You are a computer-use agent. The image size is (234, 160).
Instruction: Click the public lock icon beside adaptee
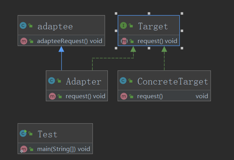pyautogui.click(x=30, y=26)
